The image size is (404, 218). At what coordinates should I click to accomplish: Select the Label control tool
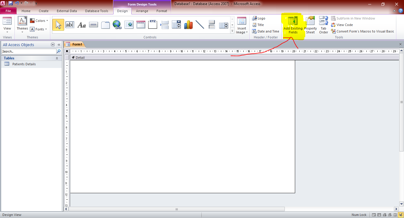point(82,25)
